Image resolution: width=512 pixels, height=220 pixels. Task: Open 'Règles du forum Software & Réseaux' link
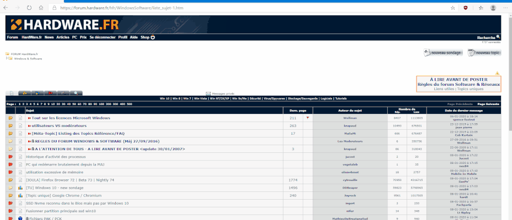(x=458, y=84)
